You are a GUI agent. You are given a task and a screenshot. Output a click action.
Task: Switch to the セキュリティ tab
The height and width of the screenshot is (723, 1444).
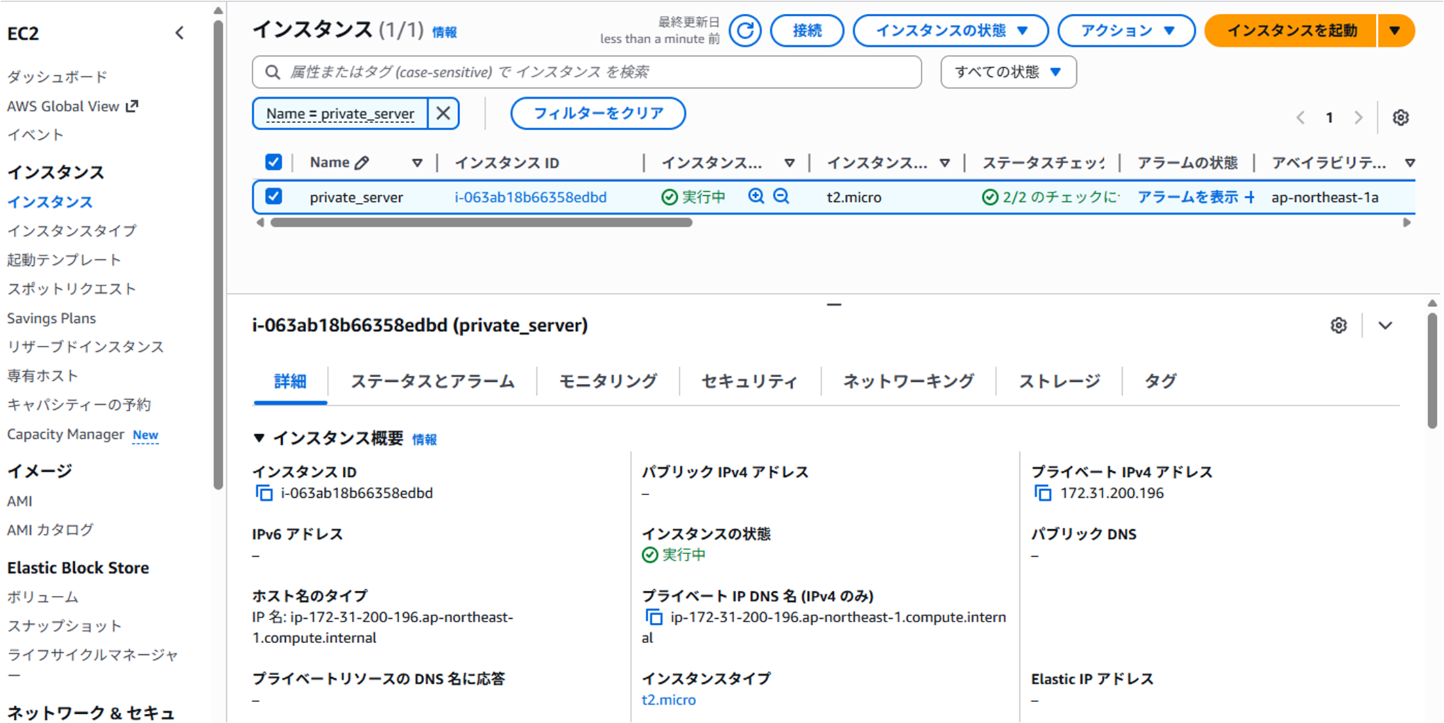(x=749, y=381)
